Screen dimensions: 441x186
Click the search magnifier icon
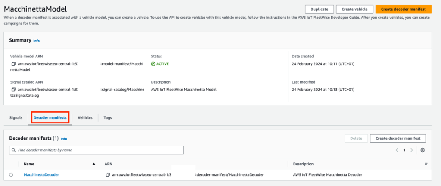coord(14,150)
